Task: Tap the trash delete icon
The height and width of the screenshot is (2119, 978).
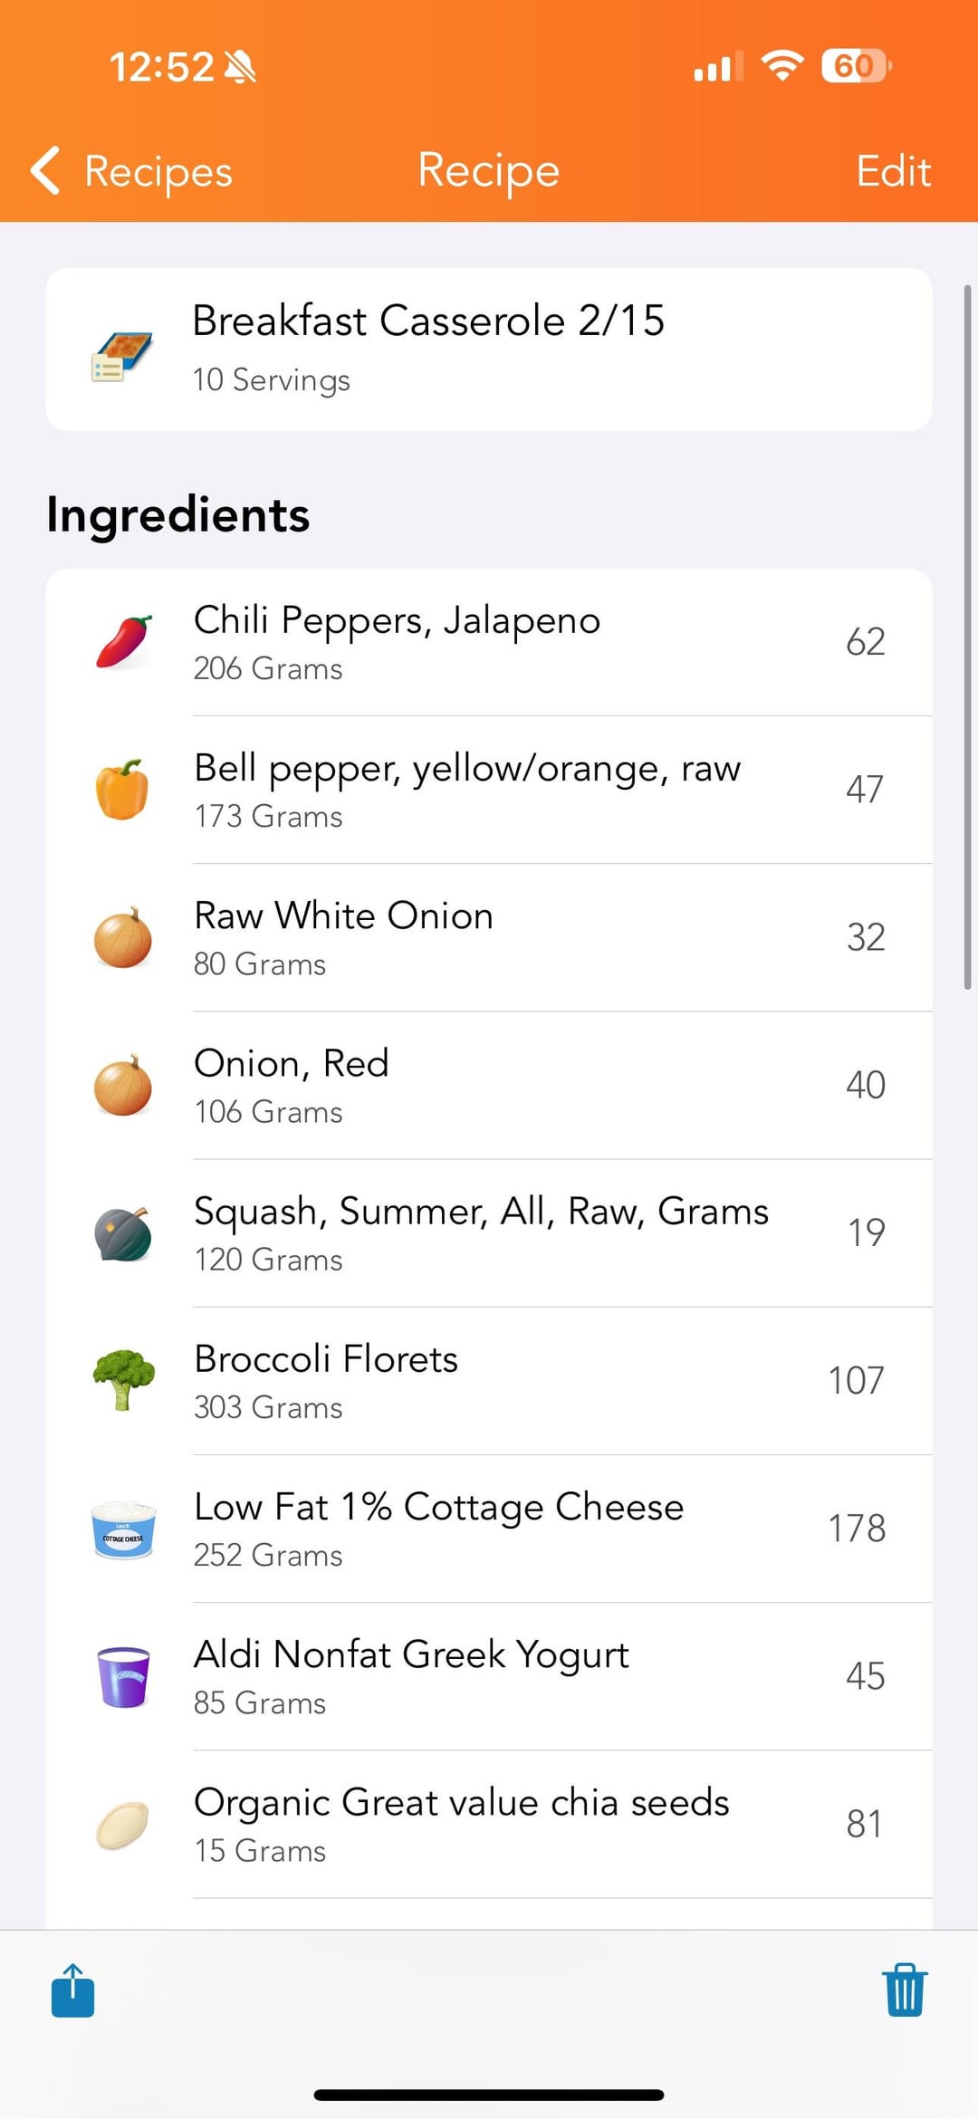Action: (904, 1990)
